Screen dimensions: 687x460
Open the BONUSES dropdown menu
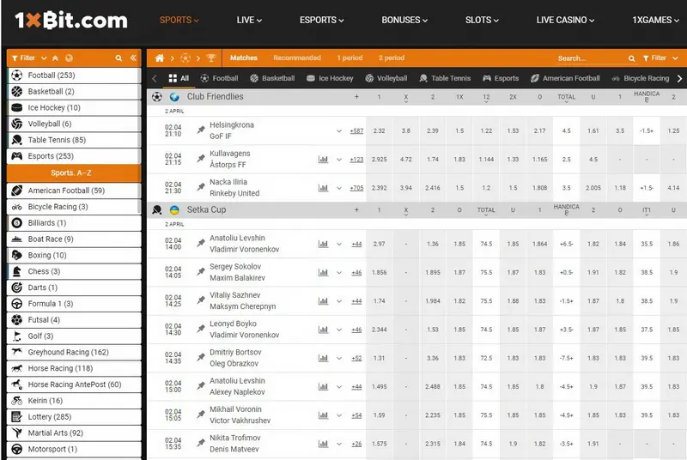click(404, 20)
